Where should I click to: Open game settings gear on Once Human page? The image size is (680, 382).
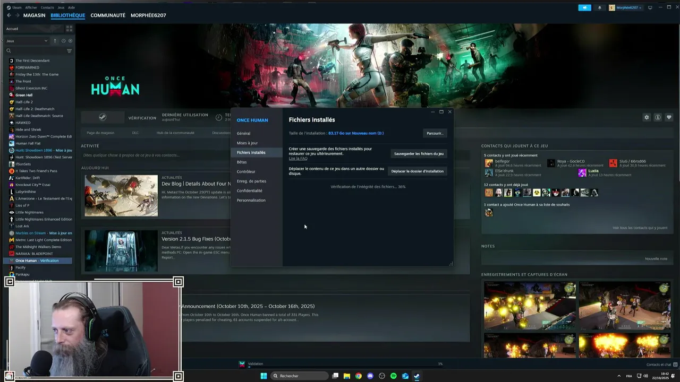coord(647,117)
